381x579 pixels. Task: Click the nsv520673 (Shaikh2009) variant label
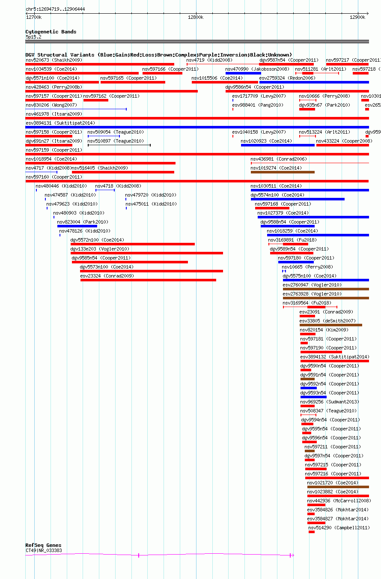[54, 60]
